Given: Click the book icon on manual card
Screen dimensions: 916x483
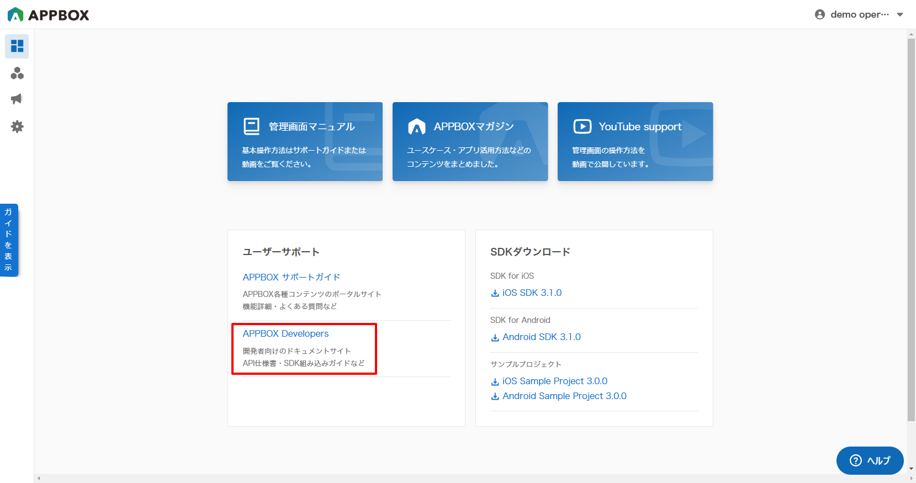Looking at the screenshot, I should [x=252, y=126].
